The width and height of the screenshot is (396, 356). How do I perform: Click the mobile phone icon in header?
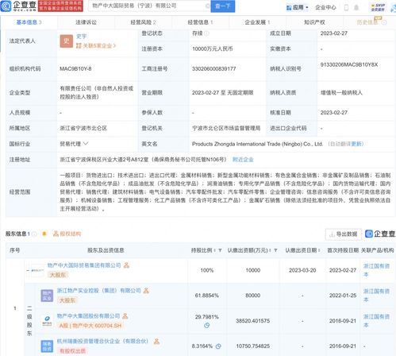pos(346,7)
